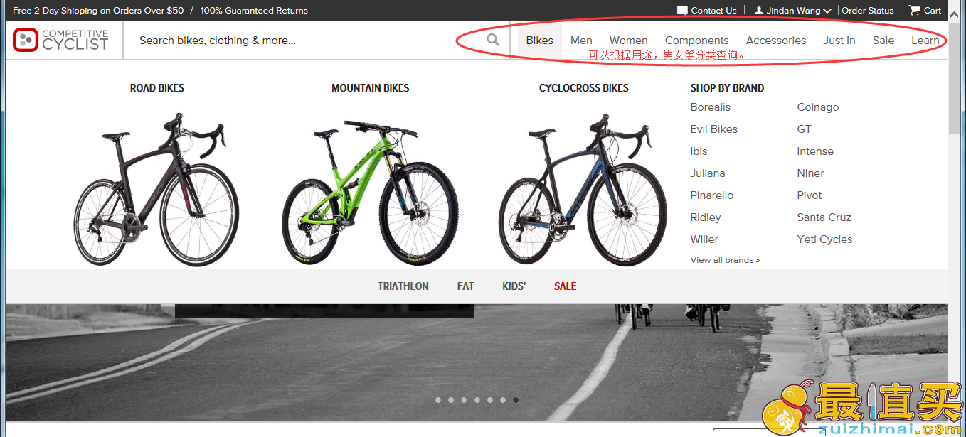Viewport: 966px width, 437px height.
Task: Click 100% Guaranteed Returns text
Action: [x=254, y=11]
